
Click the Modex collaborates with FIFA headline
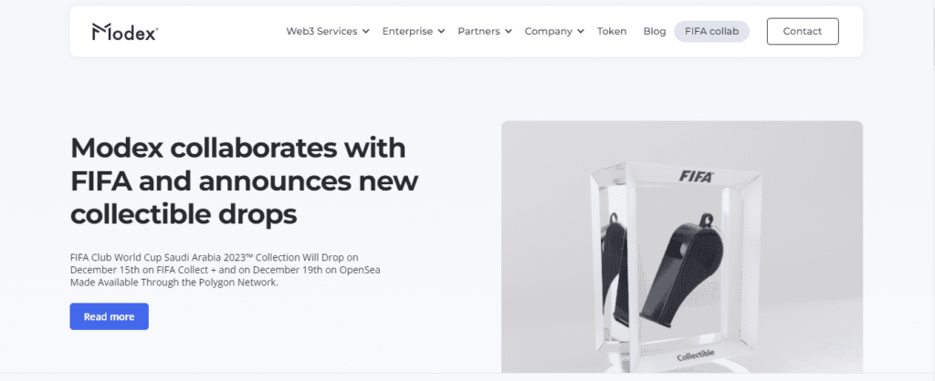[x=244, y=180]
